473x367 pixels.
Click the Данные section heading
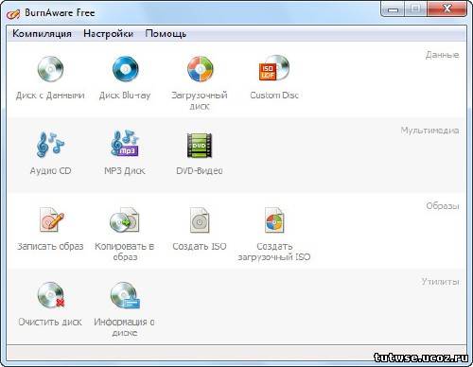442,55
